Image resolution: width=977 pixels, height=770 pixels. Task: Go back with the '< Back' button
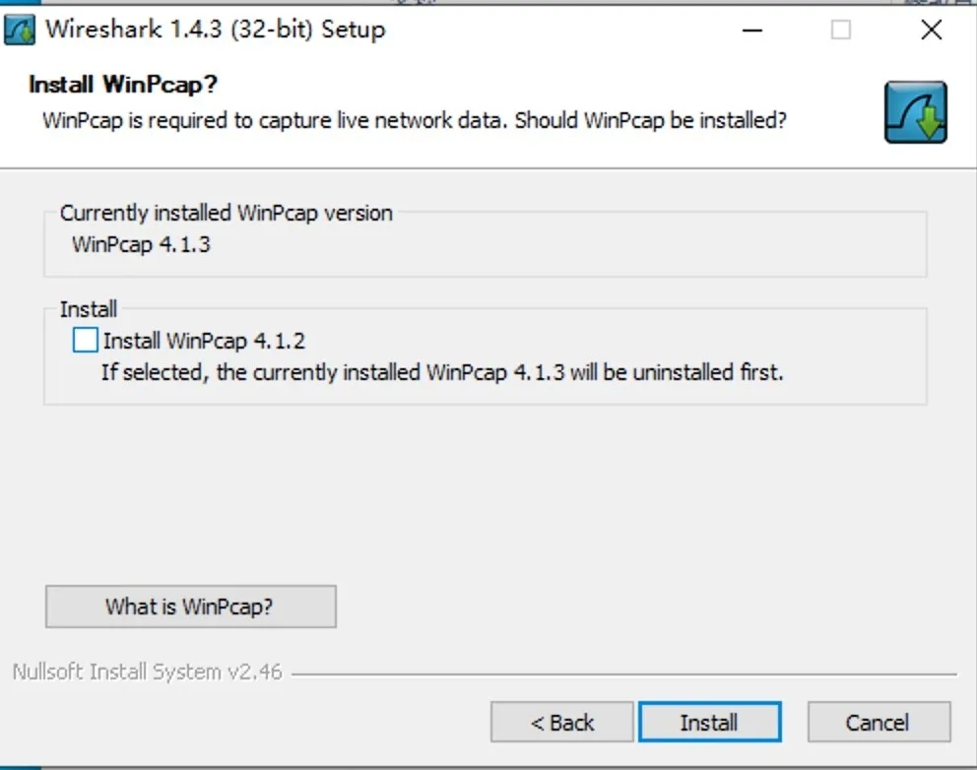coord(561,723)
